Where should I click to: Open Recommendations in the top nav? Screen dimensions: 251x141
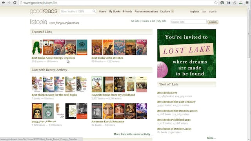[146, 11]
